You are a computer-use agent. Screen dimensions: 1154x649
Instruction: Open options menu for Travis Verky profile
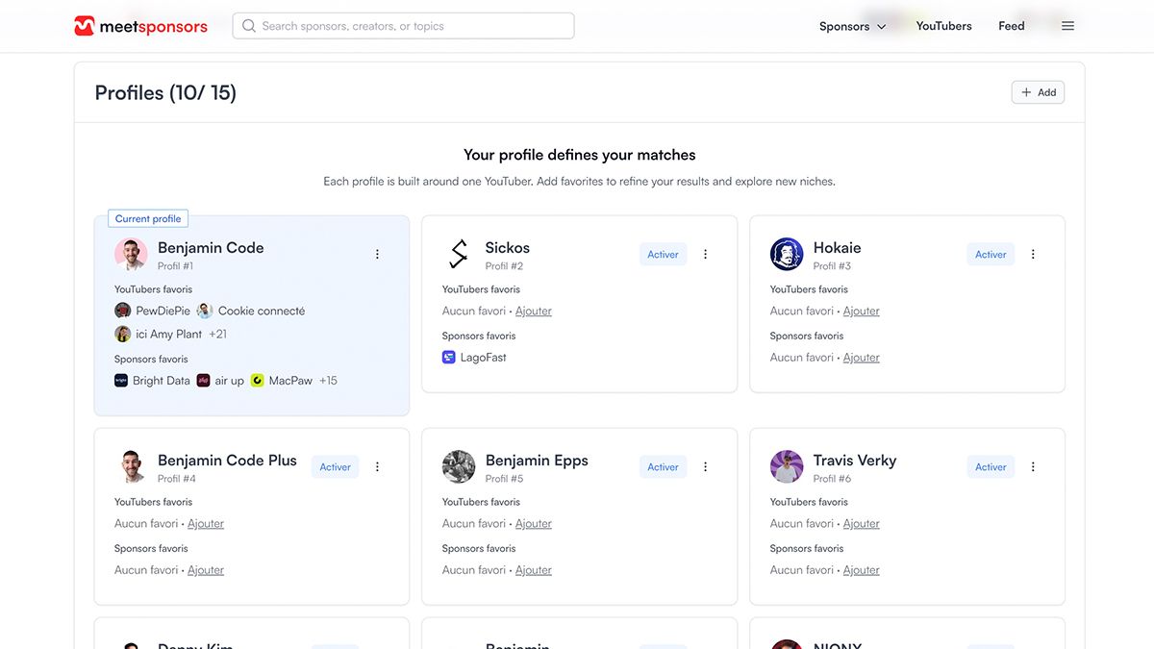(1033, 466)
